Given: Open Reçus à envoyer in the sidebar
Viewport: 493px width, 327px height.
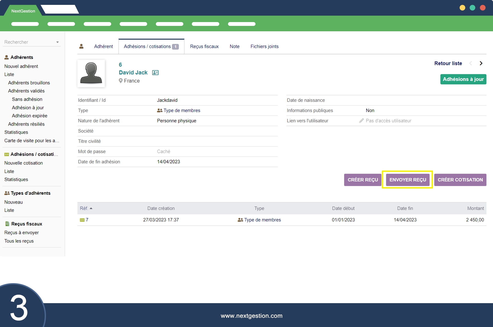Looking at the screenshot, I should pyautogui.click(x=22, y=233).
